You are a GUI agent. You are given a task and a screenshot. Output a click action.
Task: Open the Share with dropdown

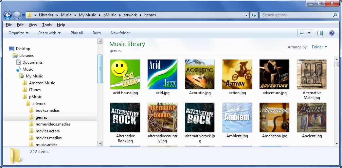pos(49,33)
